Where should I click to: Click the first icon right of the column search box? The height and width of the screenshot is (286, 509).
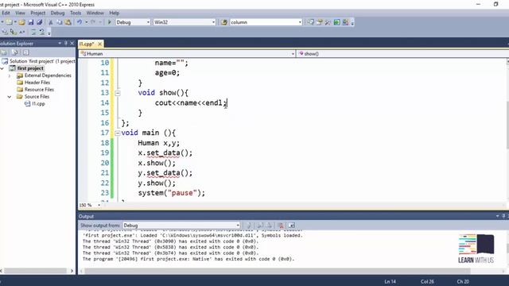(x=311, y=22)
